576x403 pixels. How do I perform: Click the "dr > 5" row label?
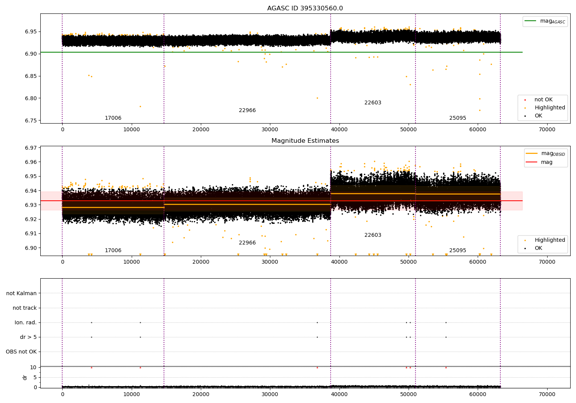[28, 337]
